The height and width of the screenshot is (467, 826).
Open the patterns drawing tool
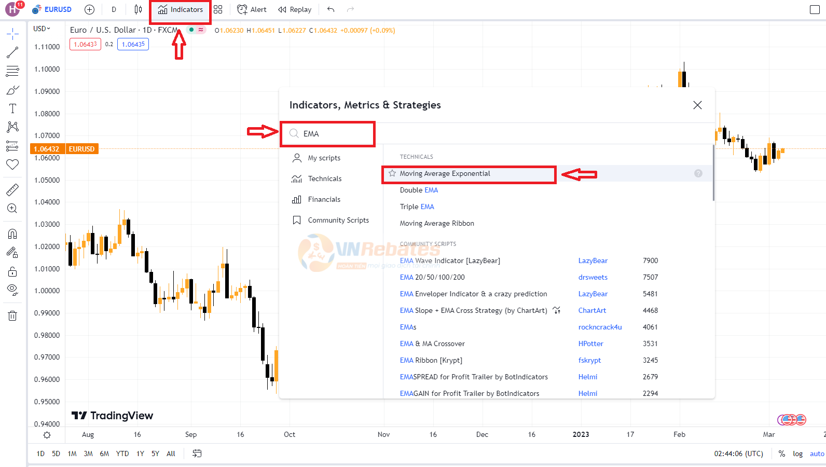pos(12,127)
